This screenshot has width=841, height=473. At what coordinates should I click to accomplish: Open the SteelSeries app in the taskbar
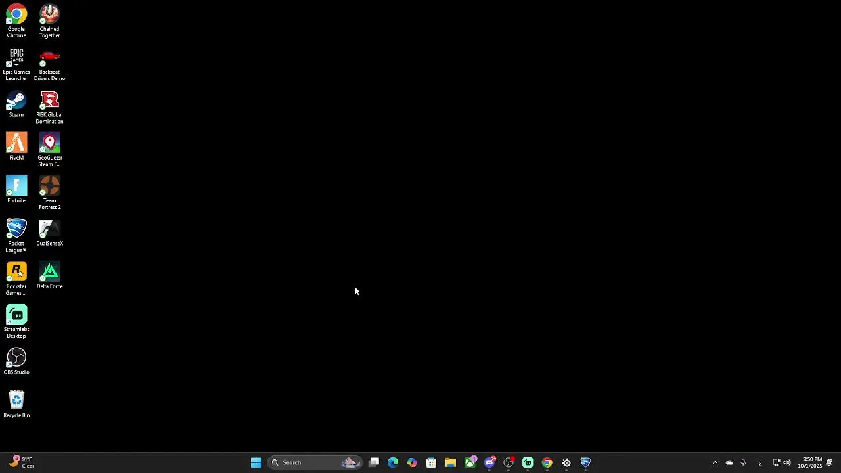(566, 462)
